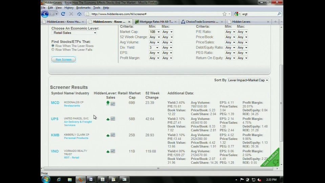The height and width of the screenshot is (183, 325).
Task: Open Sort By Lever Impact+Market Cap dropdown
Action: [x=248, y=80]
